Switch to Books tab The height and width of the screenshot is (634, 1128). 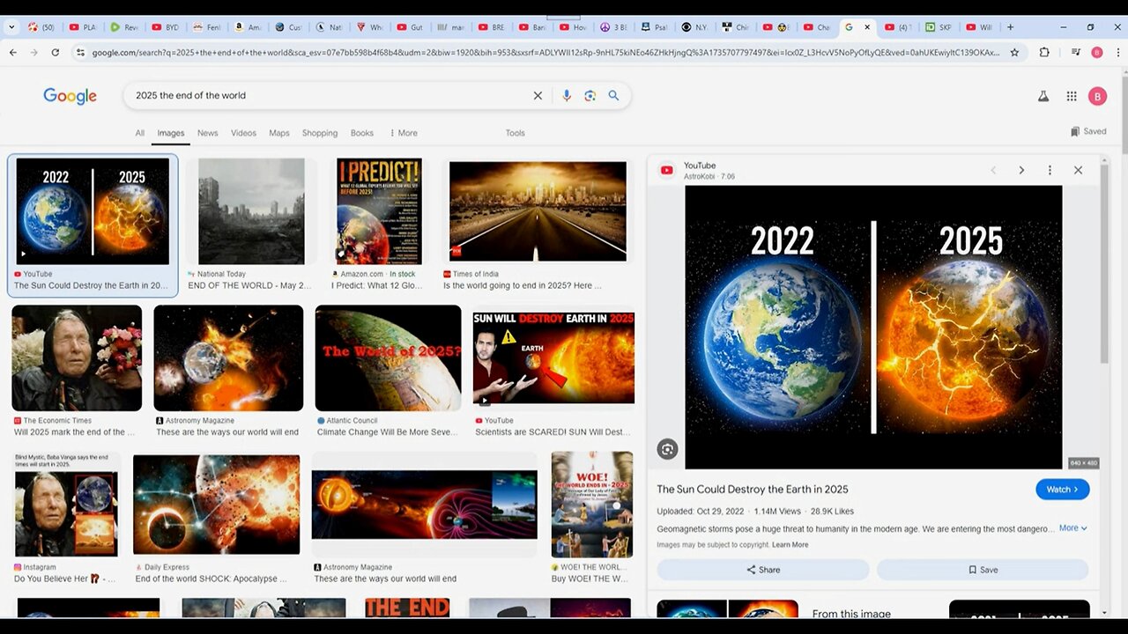tap(362, 133)
